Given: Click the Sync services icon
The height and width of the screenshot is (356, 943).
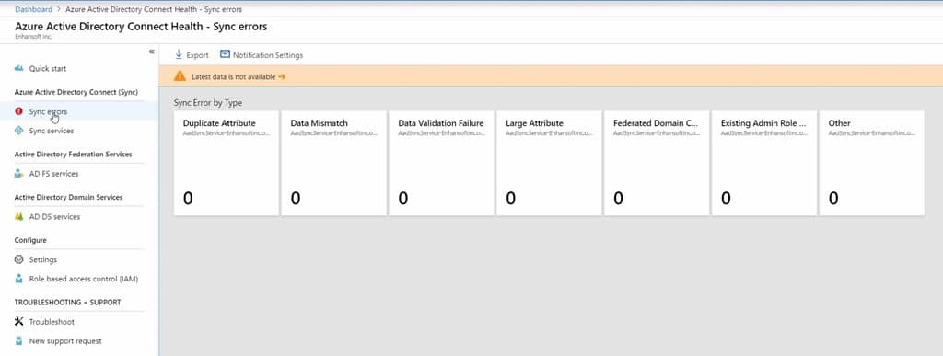Looking at the screenshot, I should (18, 131).
